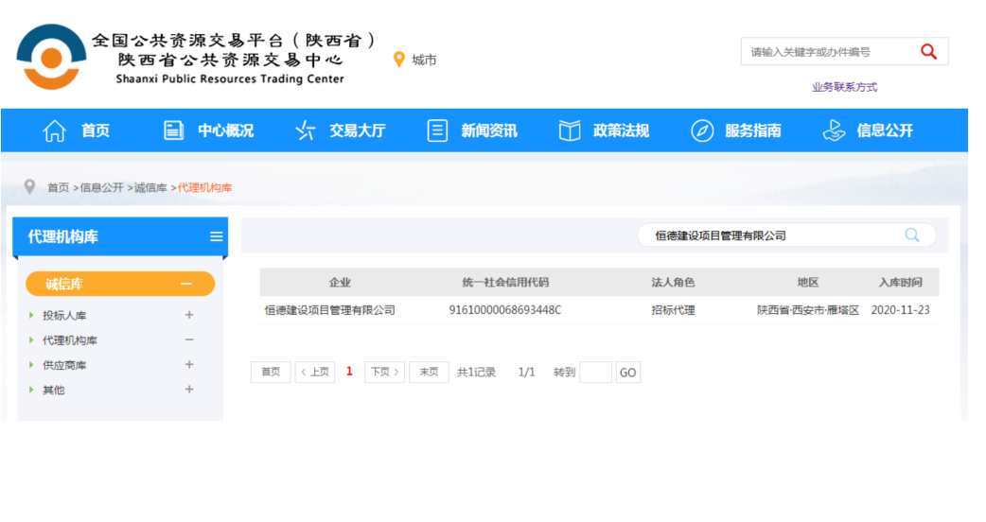Screen dimensions: 986x522
Task: Click the 下页 next page button
Action: point(384,372)
